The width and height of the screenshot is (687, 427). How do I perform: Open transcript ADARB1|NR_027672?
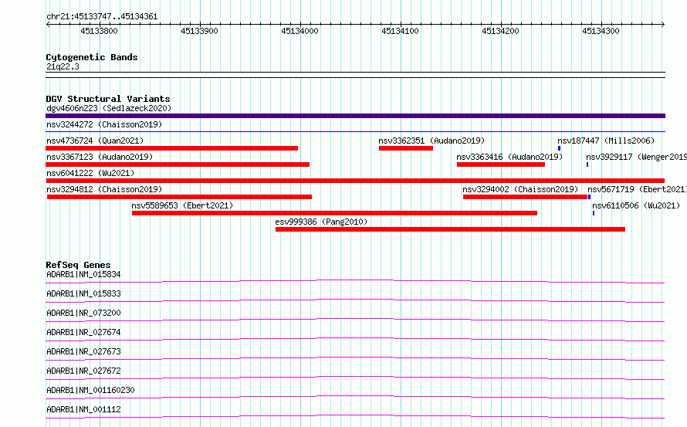point(83,371)
